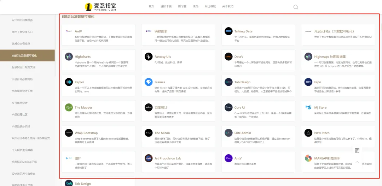
Task: Click the NASA Jet Propulsion Lab icon
Action: coord(148,158)
